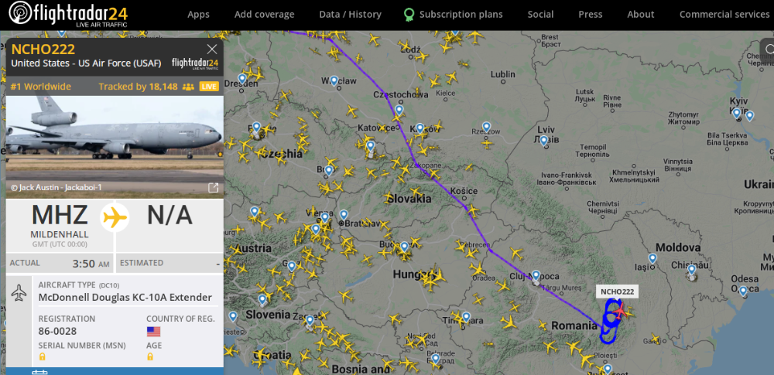Viewport: 774px width, 375px height.
Task: Open the aircraft photo in new window icon
Action: click(x=213, y=188)
